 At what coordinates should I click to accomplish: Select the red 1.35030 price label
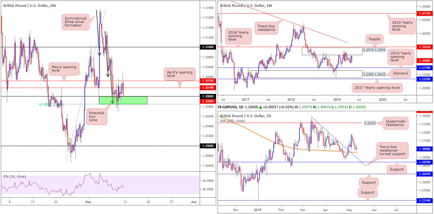tap(425, 47)
